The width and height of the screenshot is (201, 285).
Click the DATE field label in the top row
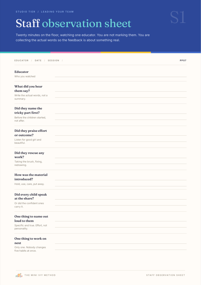click(x=38, y=60)
